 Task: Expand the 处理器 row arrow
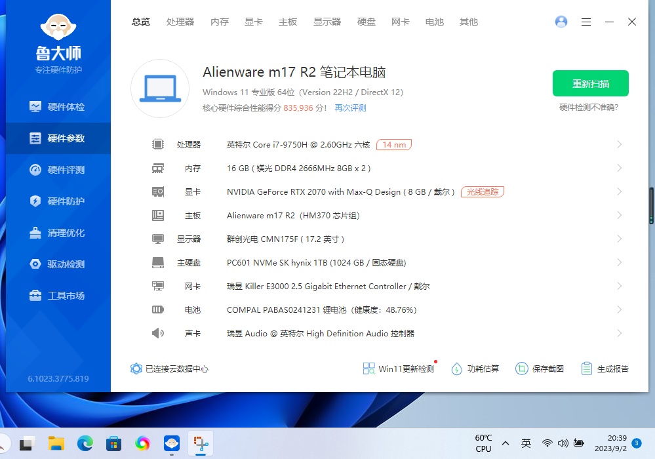619,144
